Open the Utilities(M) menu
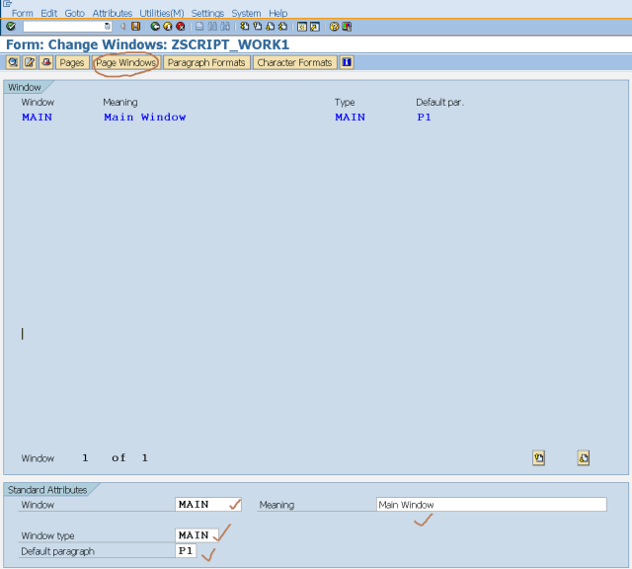 161,13
